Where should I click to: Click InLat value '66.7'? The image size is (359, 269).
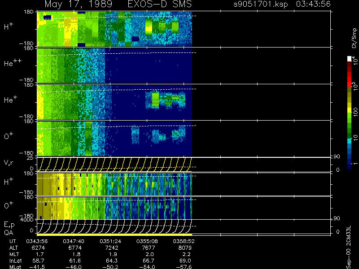click(x=149, y=260)
